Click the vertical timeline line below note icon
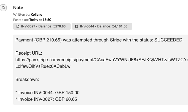The height and width of the screenshot is (112, 188). click(x=3, y=58)
